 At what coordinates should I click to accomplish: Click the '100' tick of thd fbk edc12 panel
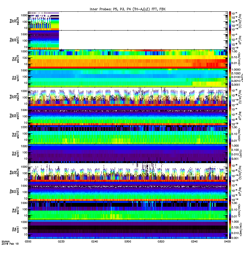25,134
